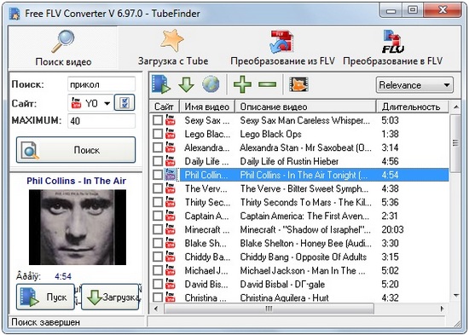Click the green download arrow toolbar icon
This screenshot has height=335, width=469.
[186, 84]
